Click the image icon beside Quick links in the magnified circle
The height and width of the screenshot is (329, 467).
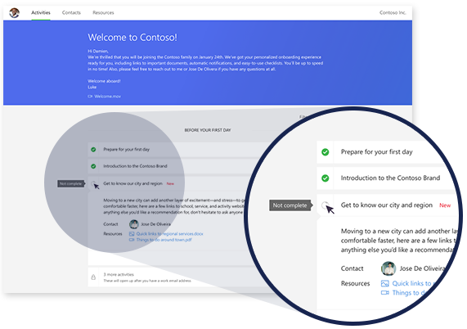click(385, 283)
